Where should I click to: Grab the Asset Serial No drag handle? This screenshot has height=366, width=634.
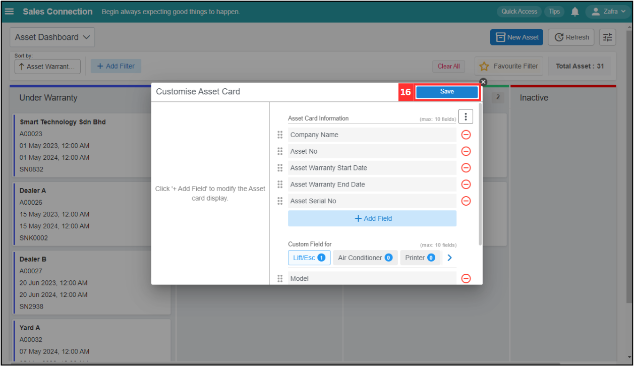point(280,201)
